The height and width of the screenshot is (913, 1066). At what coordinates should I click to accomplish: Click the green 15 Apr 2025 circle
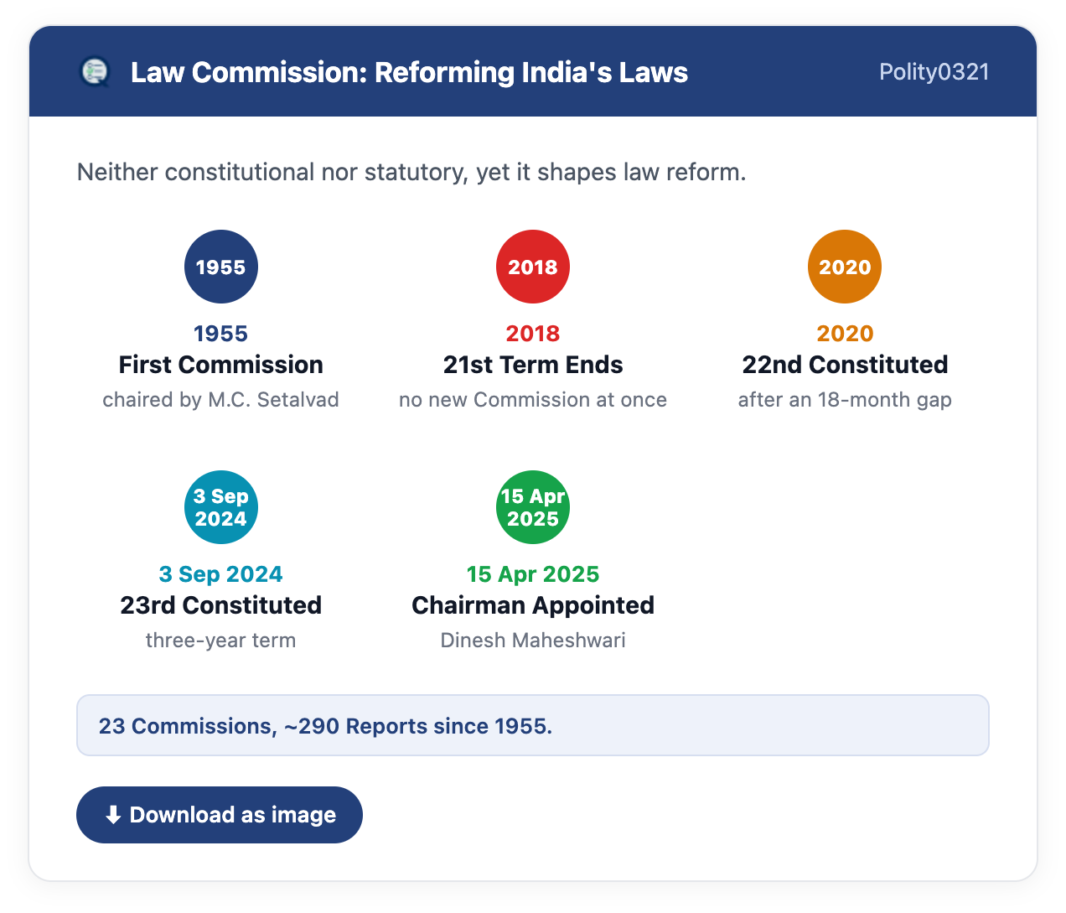[x=533, y=507]
